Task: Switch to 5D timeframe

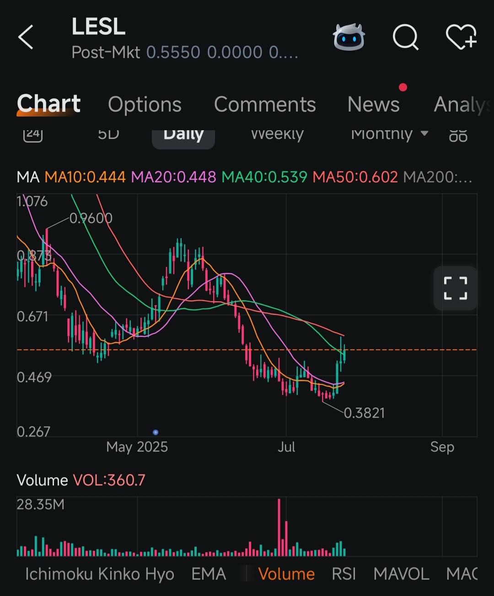Action: tap(108, 134)
